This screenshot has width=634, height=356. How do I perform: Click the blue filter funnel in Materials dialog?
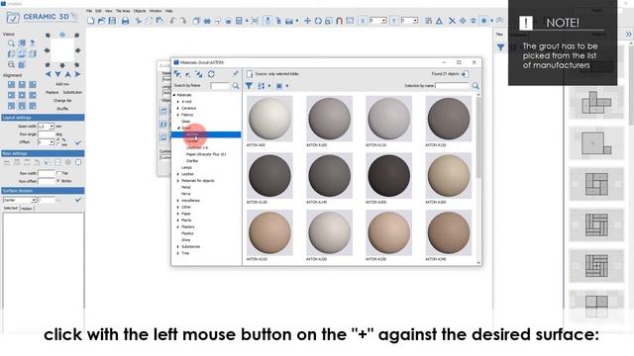tap(249, 86)
